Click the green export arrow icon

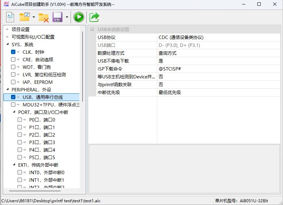[94, 17]
